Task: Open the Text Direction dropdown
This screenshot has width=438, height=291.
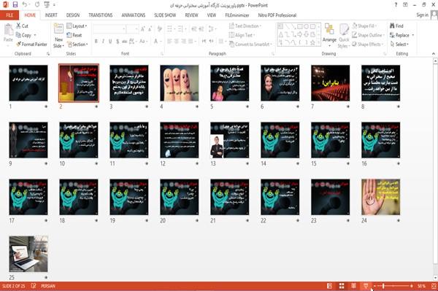Action: click(x=245, y=26)
